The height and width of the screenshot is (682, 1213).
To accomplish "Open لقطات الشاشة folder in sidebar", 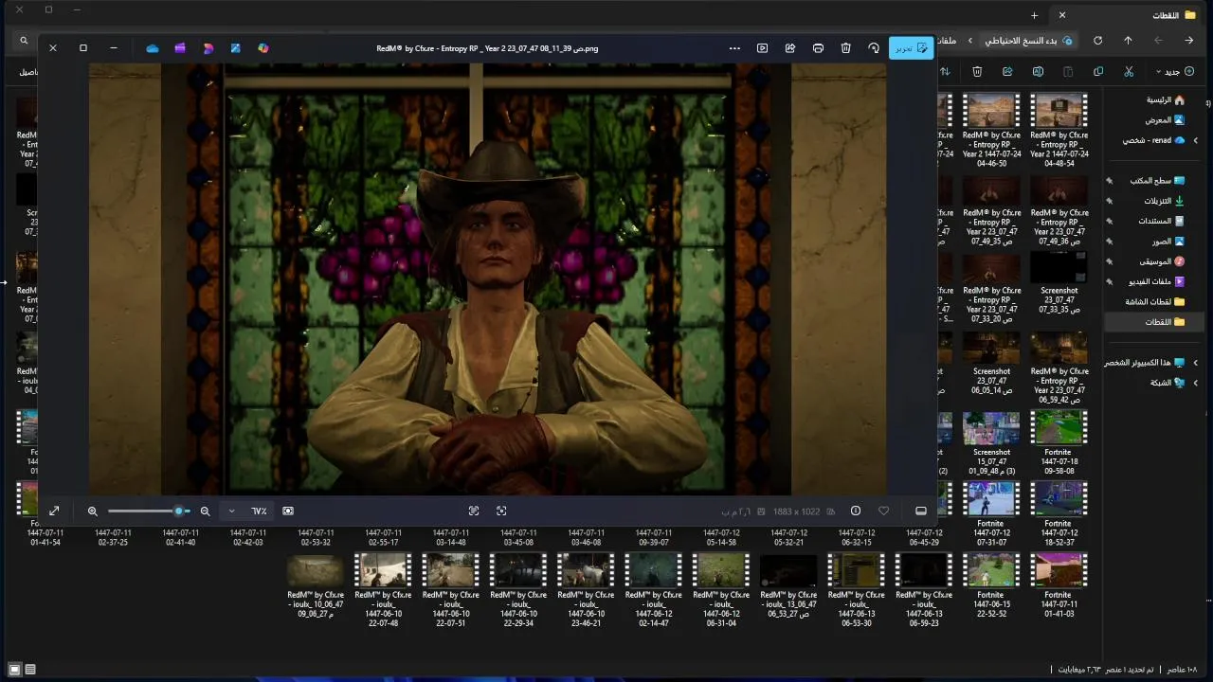I will pyautogui.click(x=1154, y=302).
